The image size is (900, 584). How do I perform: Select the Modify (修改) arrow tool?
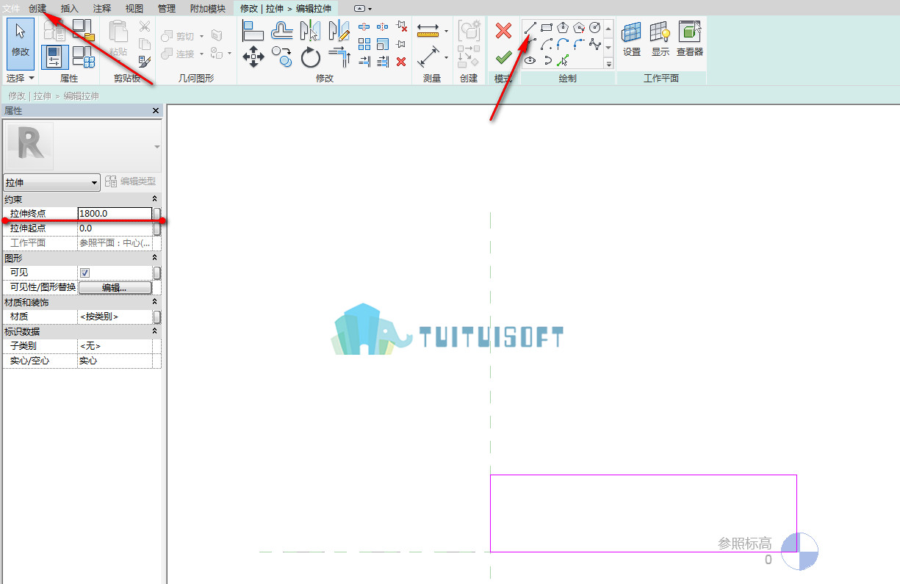pos(21,43)
